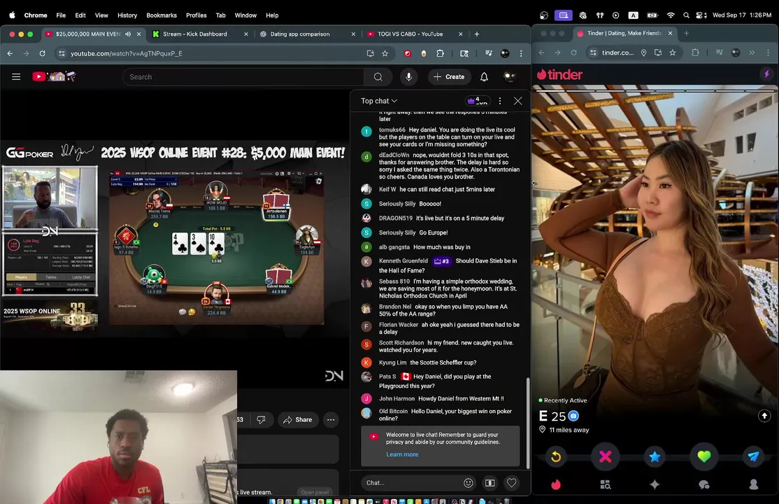Open the macOS Apple menu
The height and width of the screenshot is (504, 779).
12,15
